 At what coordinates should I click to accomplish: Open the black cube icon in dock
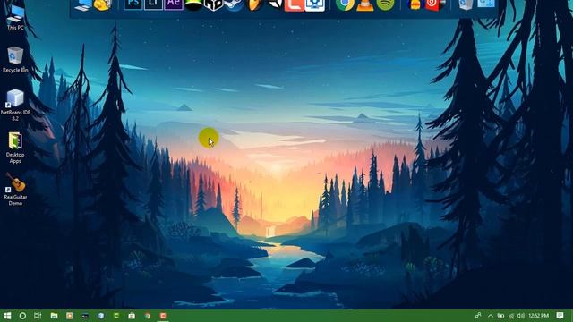pos(213,4)
